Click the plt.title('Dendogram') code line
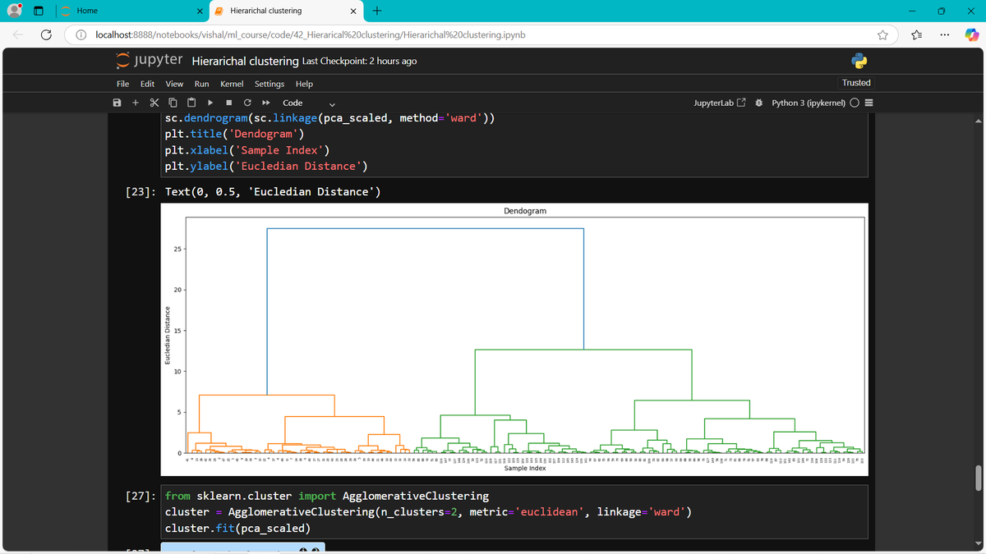 point(234,133)
